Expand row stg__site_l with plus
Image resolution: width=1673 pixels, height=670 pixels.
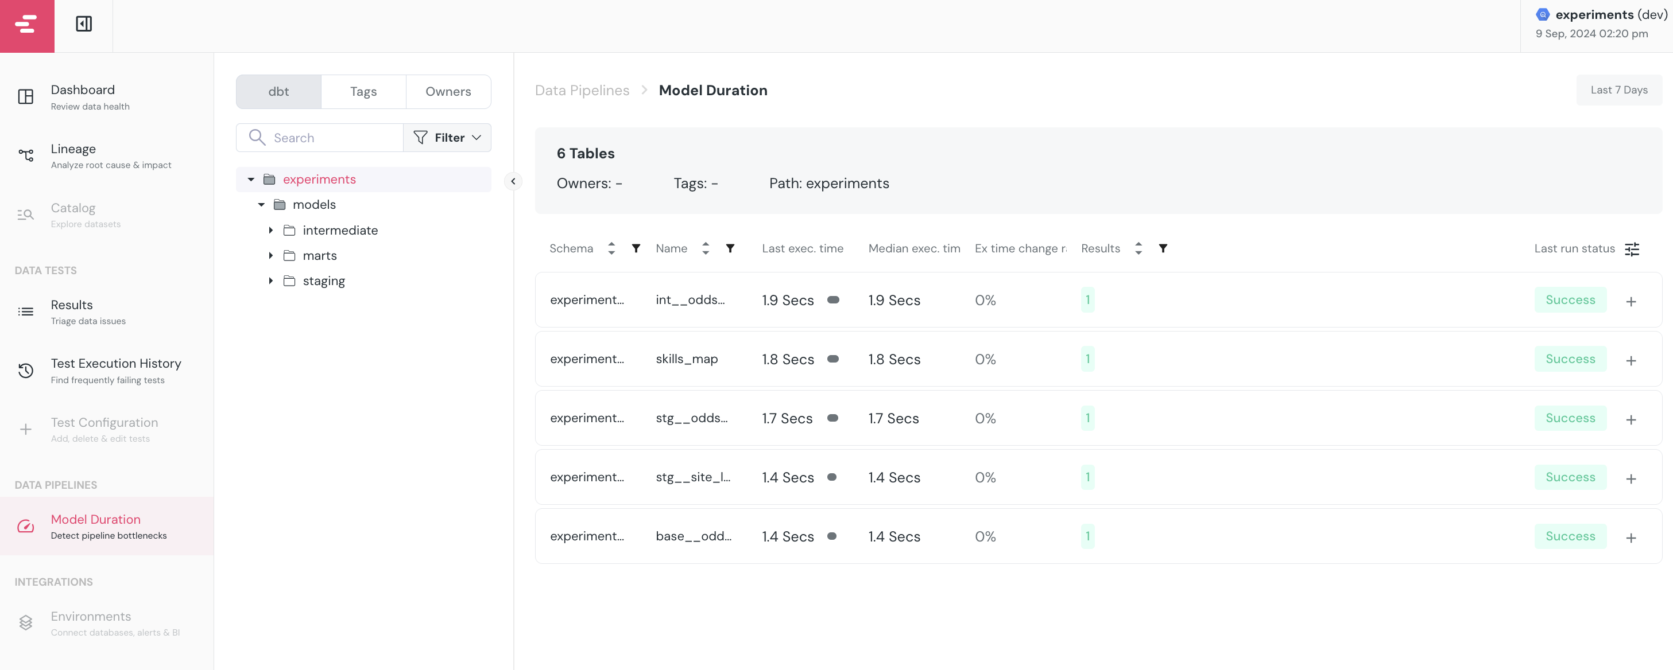click(1631, 478)
